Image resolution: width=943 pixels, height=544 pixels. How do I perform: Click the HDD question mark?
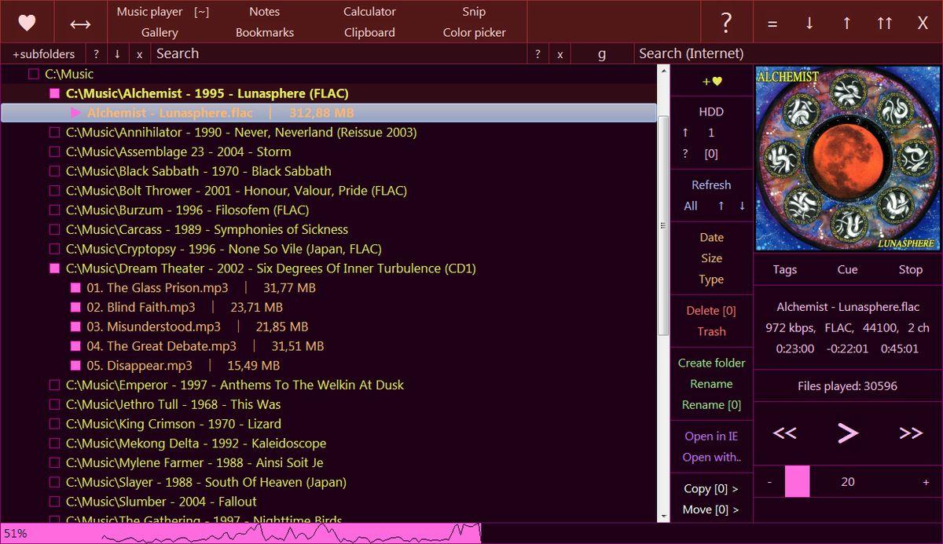pos(685,154)
